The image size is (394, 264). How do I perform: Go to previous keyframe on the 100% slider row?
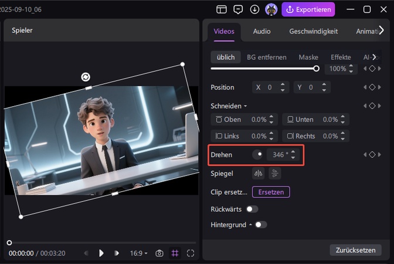(x=365, y=69)
